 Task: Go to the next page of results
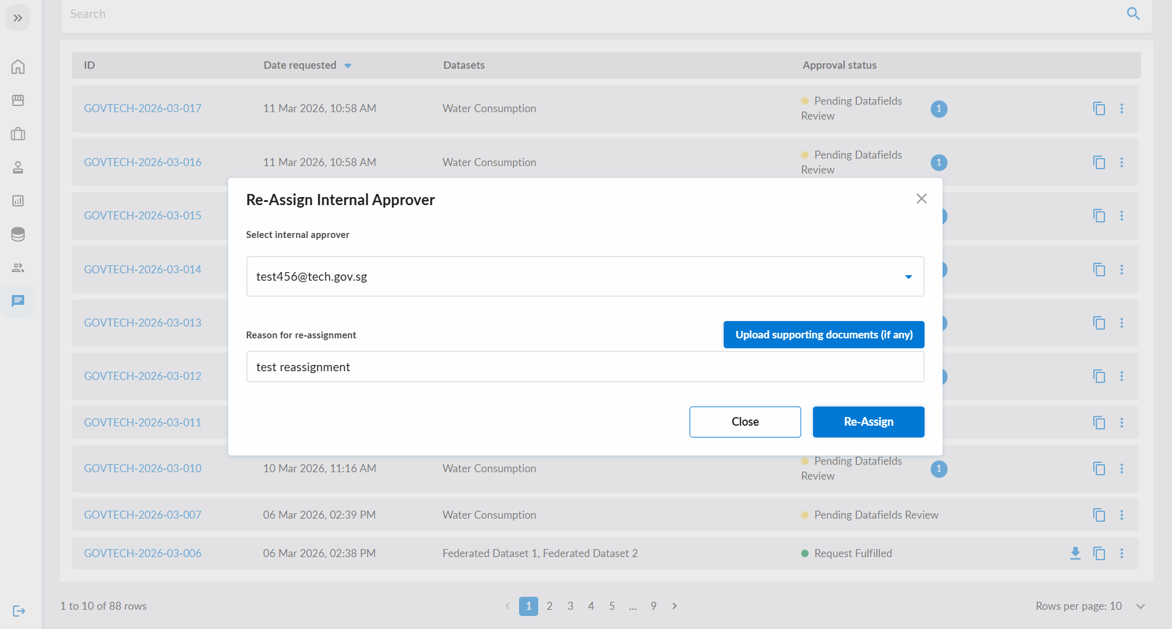pos(674,606)
